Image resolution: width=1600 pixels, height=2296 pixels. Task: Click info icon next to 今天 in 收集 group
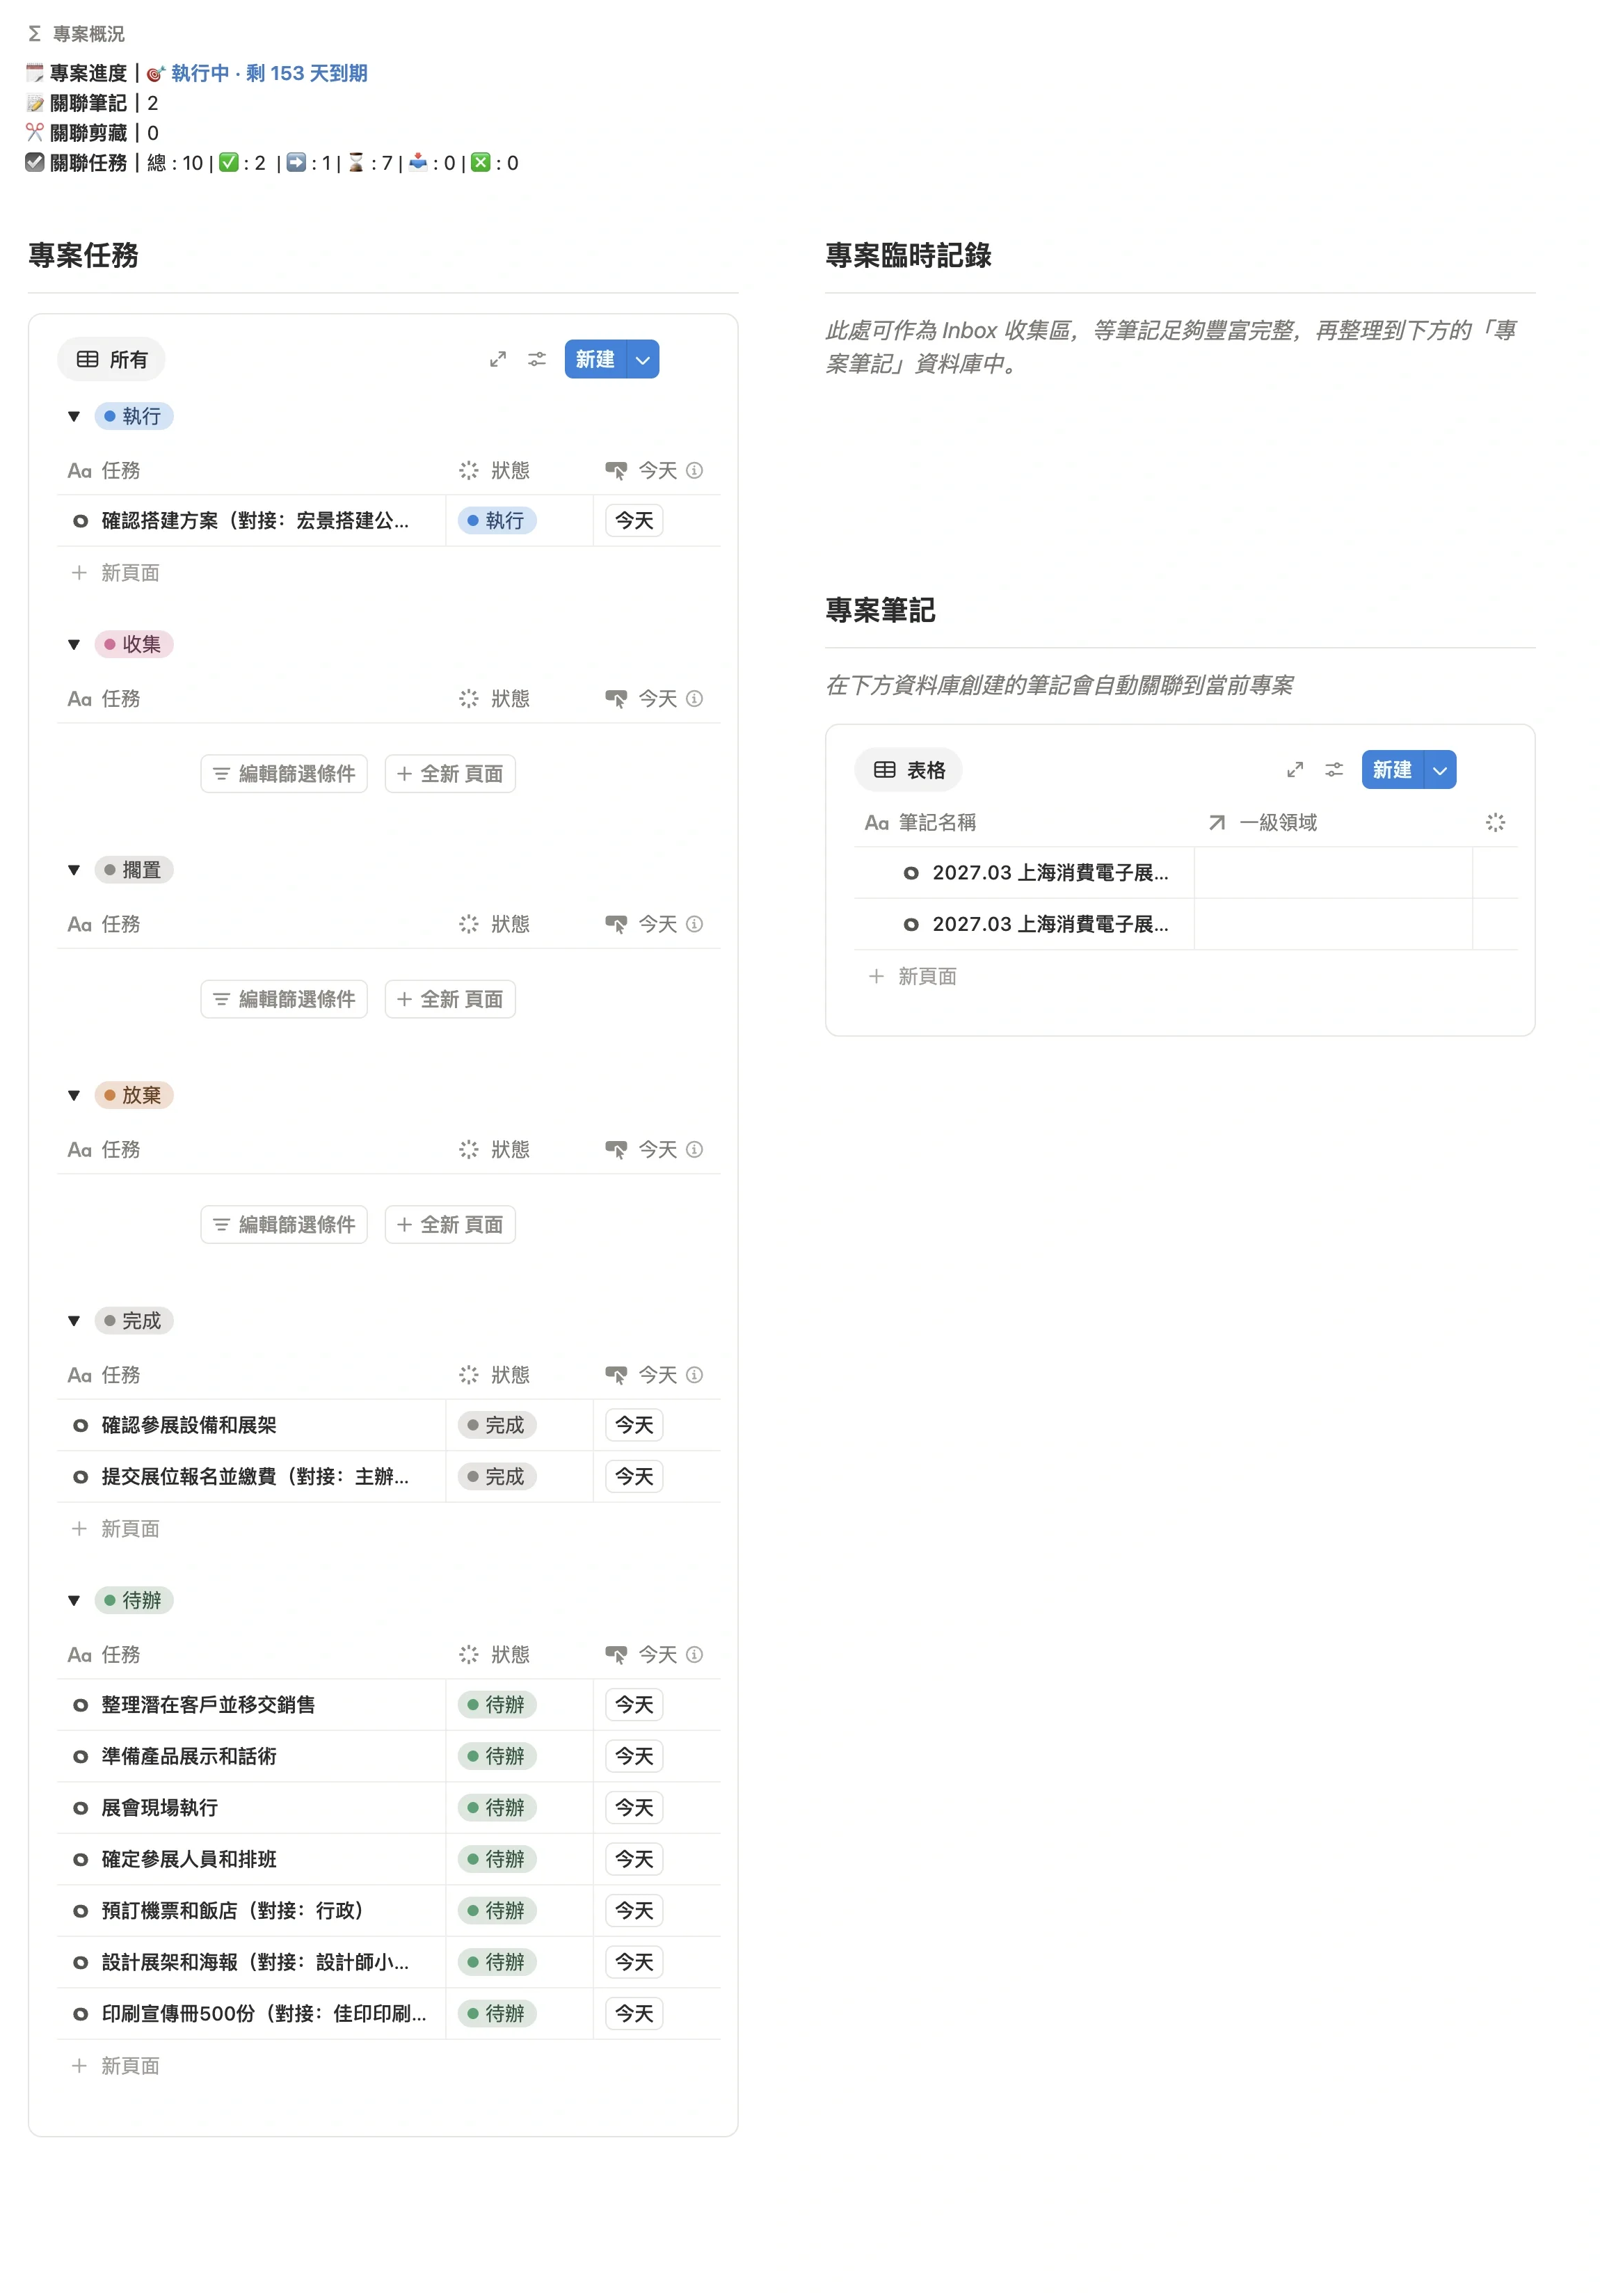tap(694, 698)
